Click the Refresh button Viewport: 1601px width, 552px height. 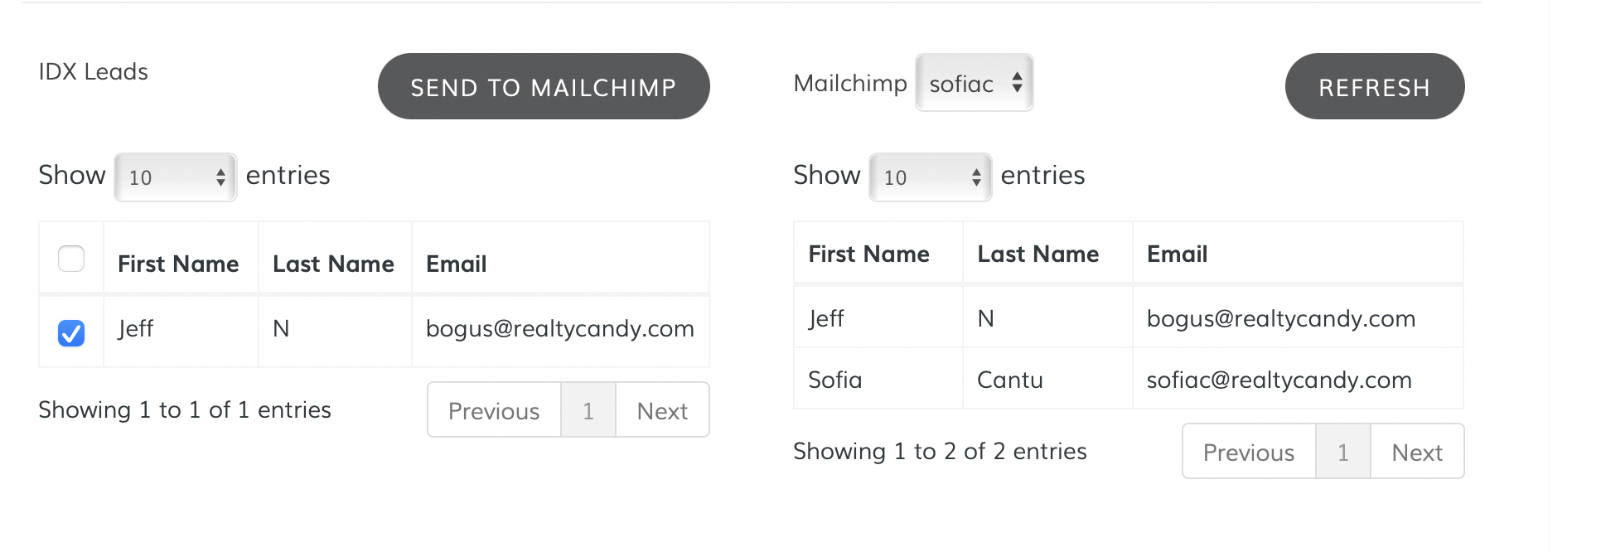[1374, 86]
